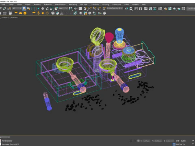Activate the Select and Move tool
Viewport: 195px width, 146px height.
[x=43, y=9]
